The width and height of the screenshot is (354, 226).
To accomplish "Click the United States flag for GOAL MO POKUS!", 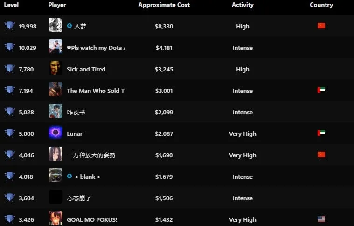I will click(321, 219).
